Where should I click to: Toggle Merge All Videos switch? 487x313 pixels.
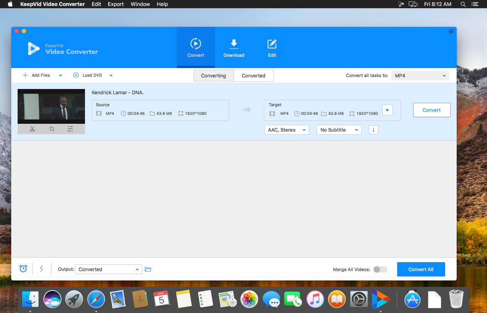pyautogui.click(x=380, y=269)
